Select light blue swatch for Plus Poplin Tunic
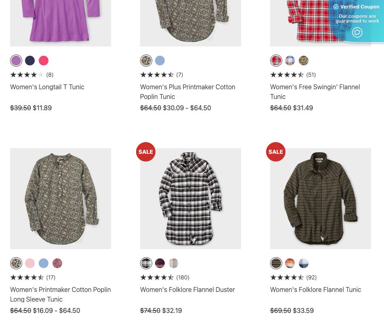 tap(160, 61)
